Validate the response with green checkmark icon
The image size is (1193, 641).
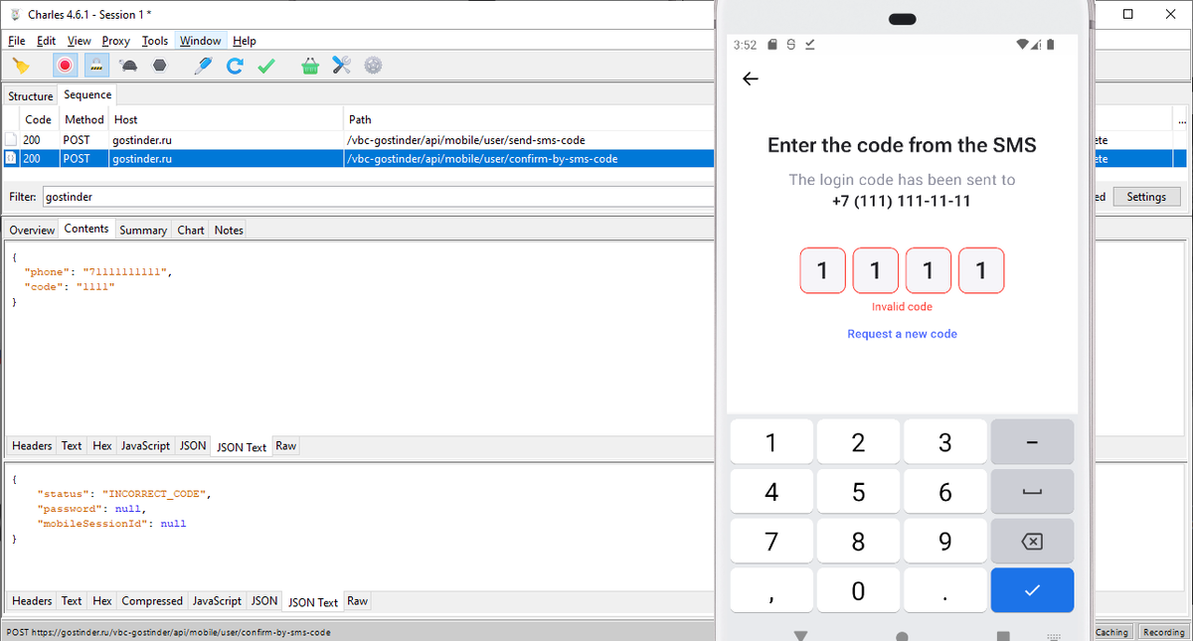tap(265, 66)
